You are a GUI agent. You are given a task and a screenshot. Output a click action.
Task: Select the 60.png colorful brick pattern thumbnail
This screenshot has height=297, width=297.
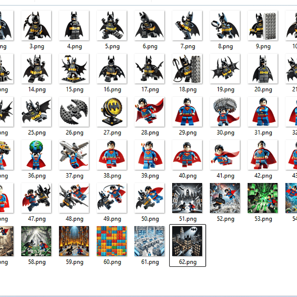112,241
